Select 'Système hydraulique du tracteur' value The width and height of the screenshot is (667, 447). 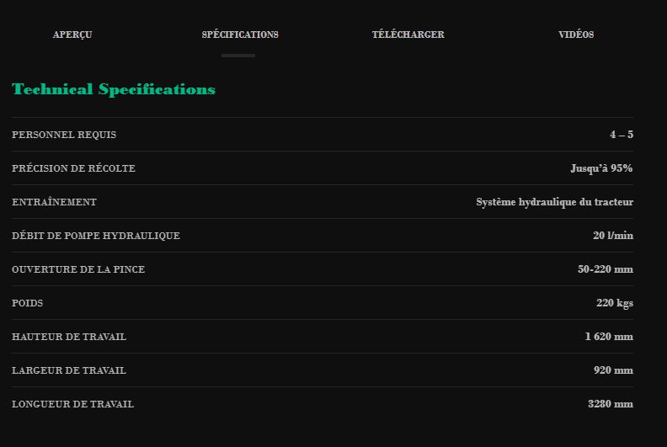(x=554, y=202)
